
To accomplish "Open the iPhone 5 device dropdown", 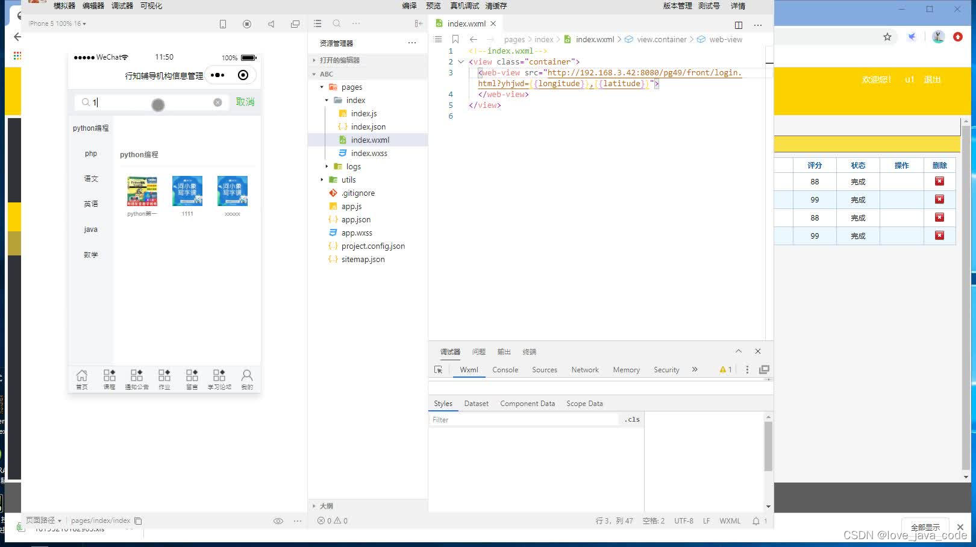I will pyautogui.click(x=57, y=23).
